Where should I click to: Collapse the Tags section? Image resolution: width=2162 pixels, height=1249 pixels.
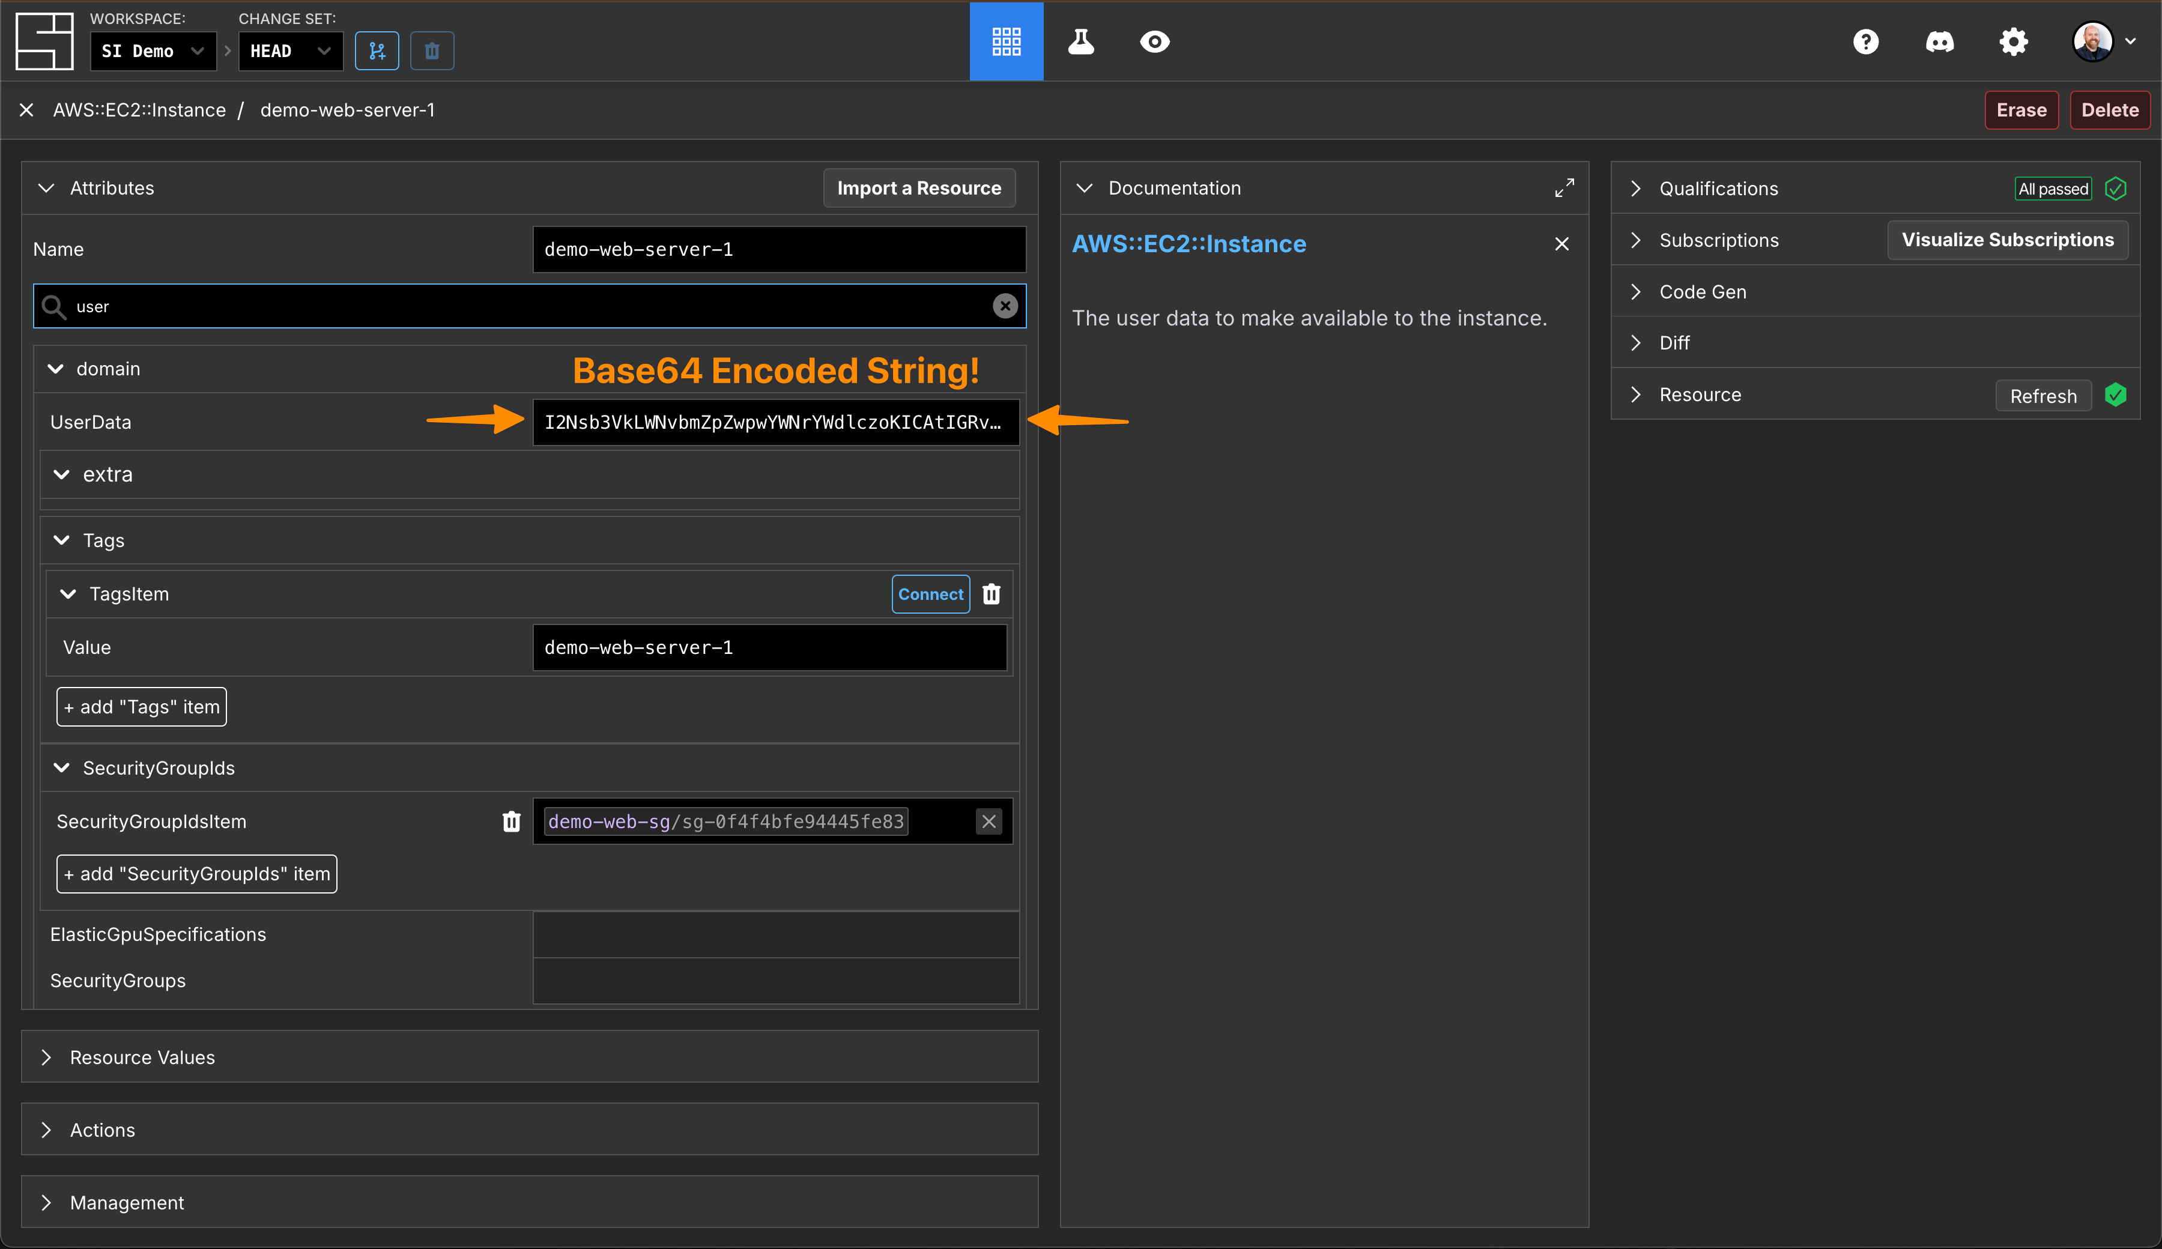(62, 540)
